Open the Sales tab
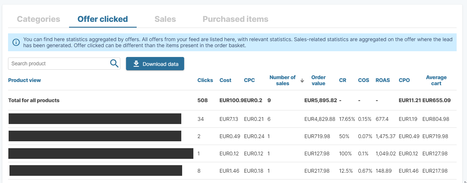Image resolution: width=467 pixels, height=183 pixels. 165,19
